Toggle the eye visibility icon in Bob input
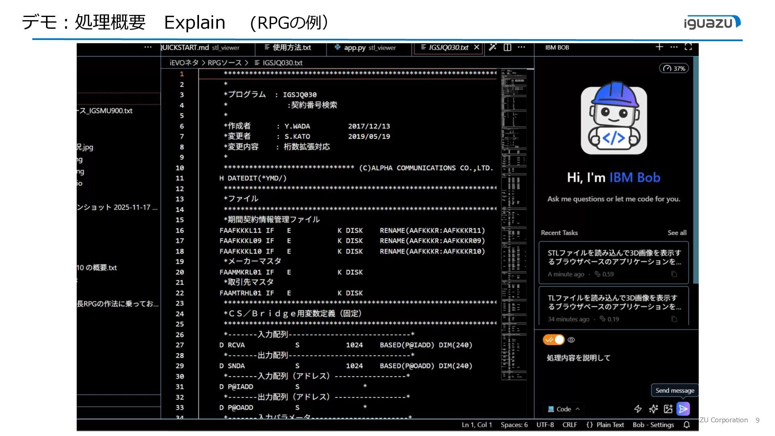This screenshot has width=775, height=436. 571,340
